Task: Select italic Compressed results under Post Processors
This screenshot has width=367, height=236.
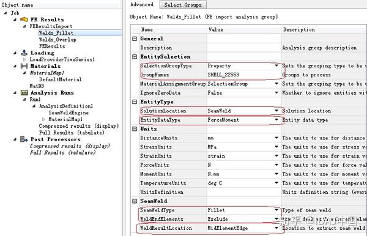Action: coord(70,146)
